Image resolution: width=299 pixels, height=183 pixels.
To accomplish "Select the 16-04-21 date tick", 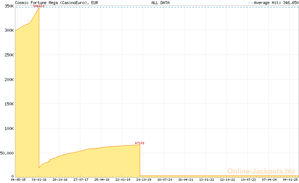I will click(x=185, y=180).
